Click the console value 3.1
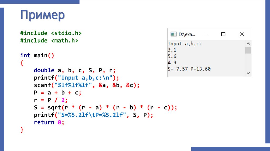Image resolution: width=270 pixels, height=151 pixels. [x=172, y=50]
